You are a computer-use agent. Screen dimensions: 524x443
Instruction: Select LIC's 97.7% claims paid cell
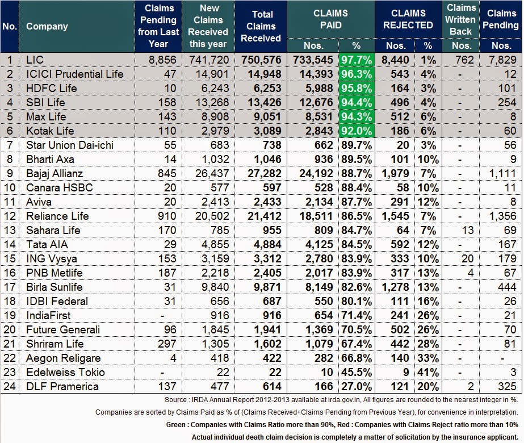[355, 60]
